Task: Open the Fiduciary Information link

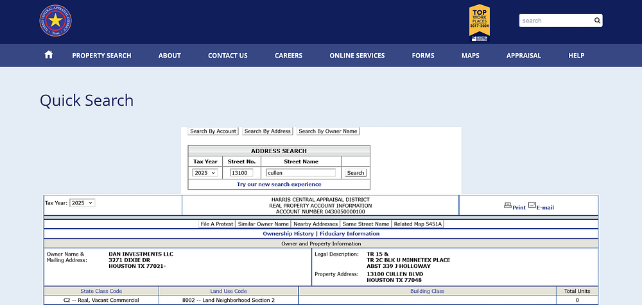Action: point(350,234)
